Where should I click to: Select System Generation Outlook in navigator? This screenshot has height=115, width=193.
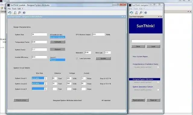[143, 87]
